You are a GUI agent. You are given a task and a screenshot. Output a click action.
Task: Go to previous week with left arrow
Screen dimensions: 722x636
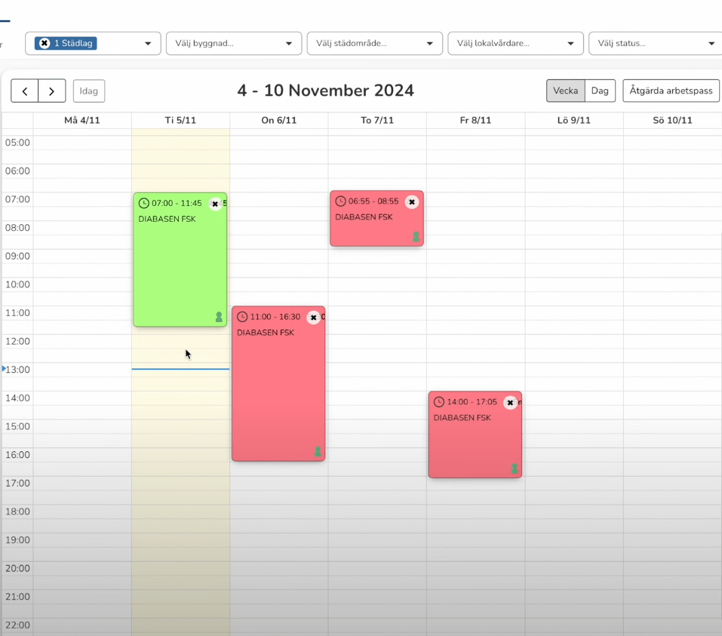[24, 91]
